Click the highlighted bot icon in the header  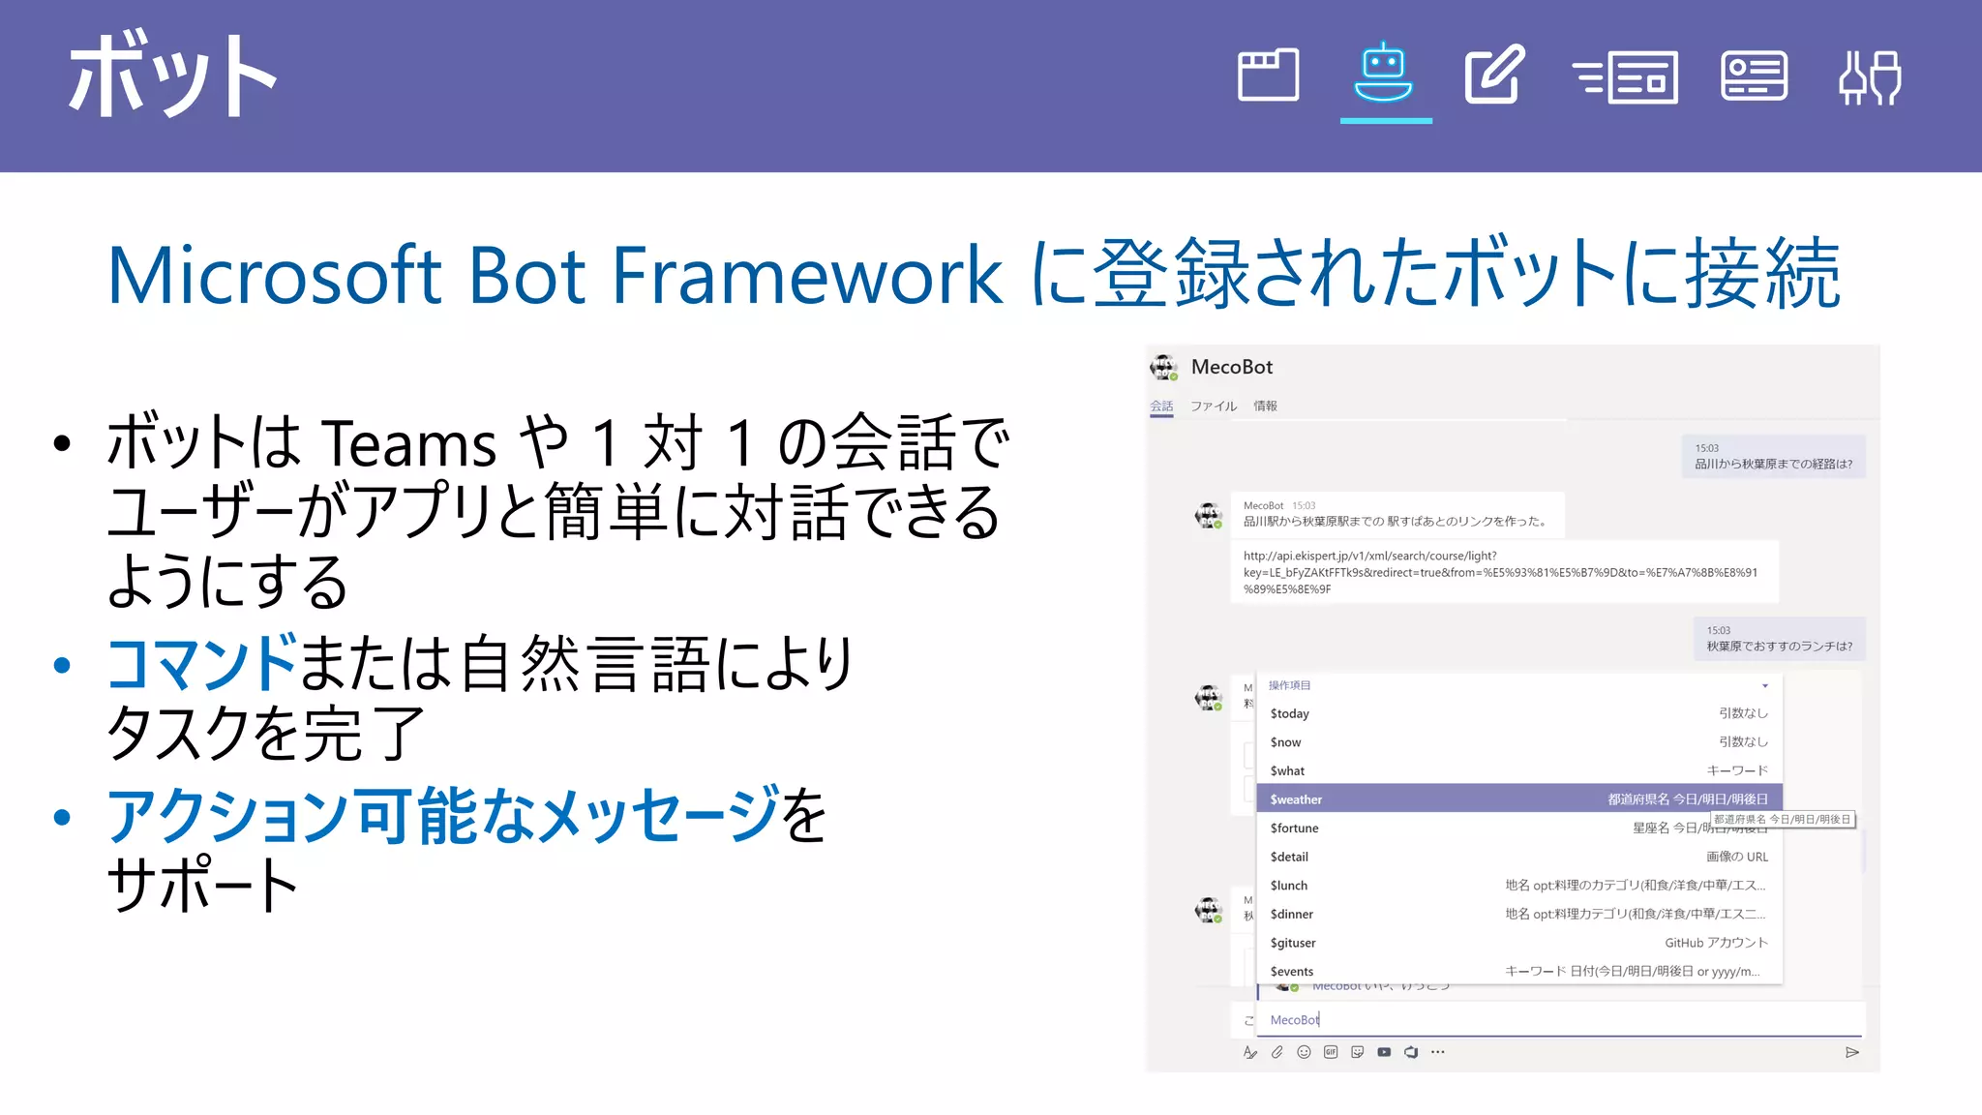[1384, 73]
